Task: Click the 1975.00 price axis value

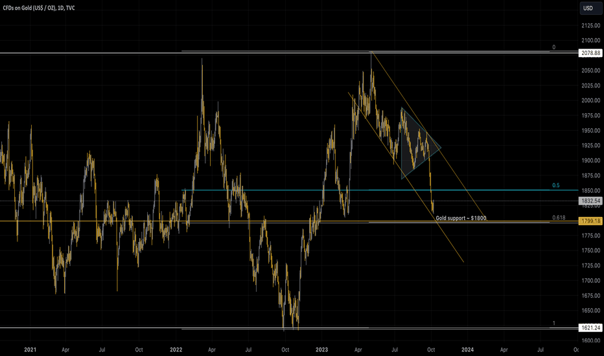Action: tap(590, 115)
